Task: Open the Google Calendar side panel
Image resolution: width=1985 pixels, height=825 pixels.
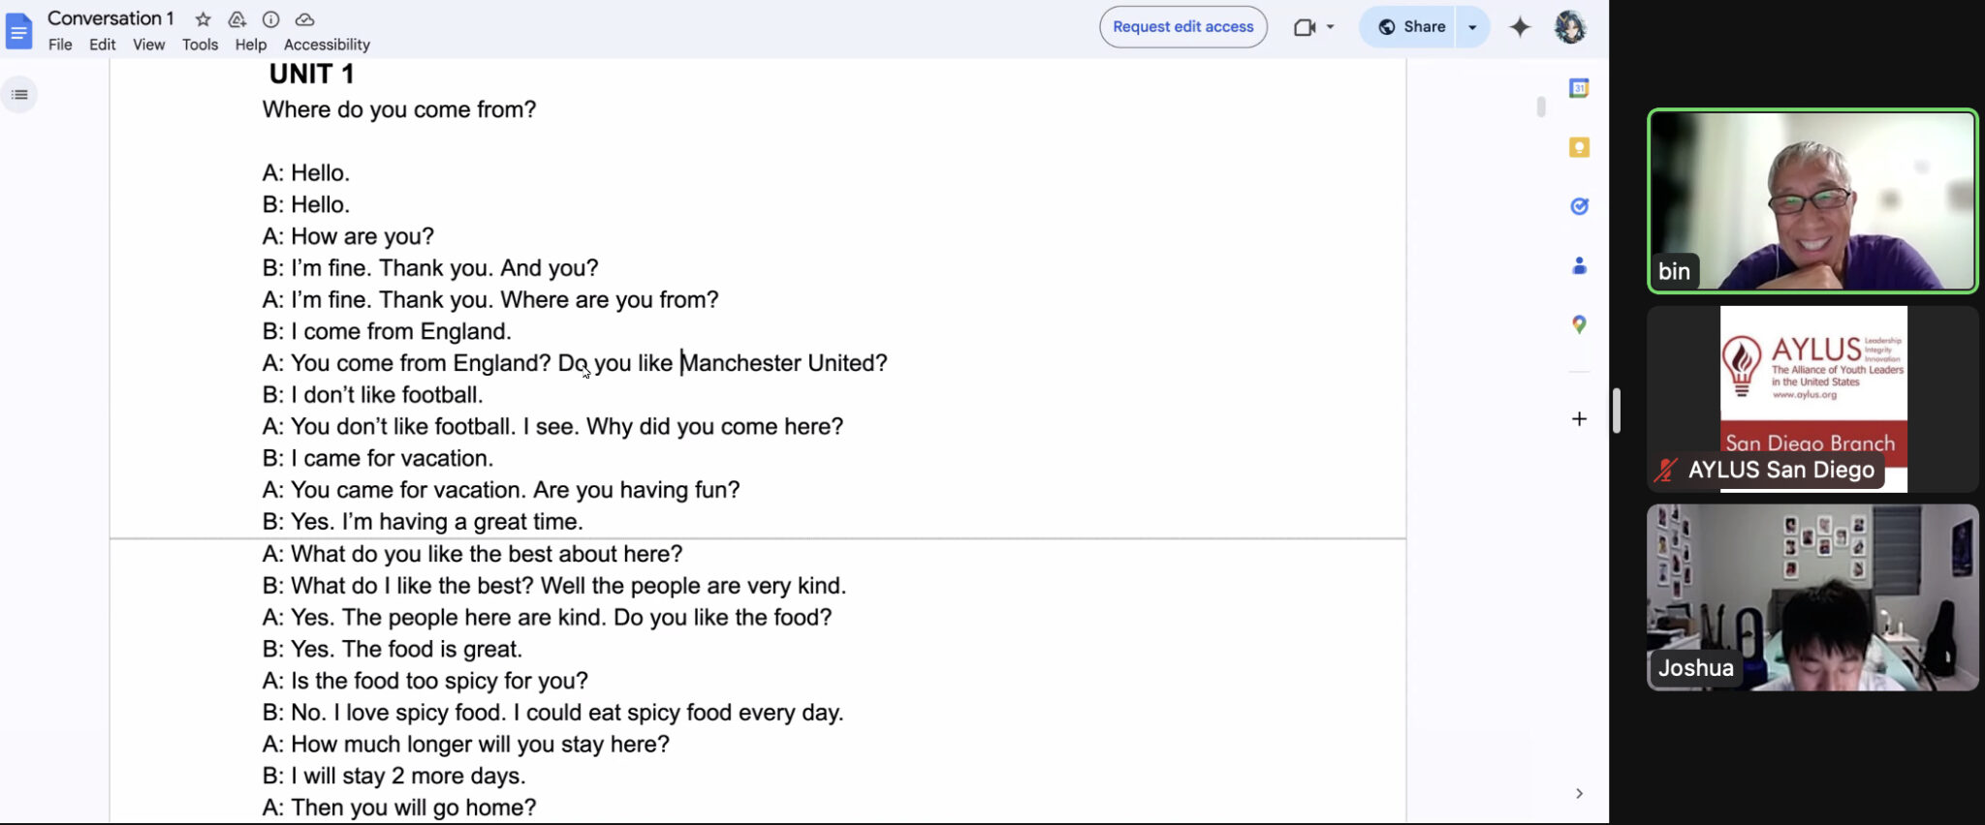Action: (1579, 88)
